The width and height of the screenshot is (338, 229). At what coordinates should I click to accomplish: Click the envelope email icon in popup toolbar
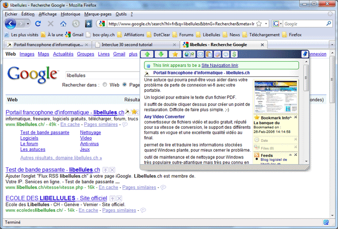[x=200, y=54]
